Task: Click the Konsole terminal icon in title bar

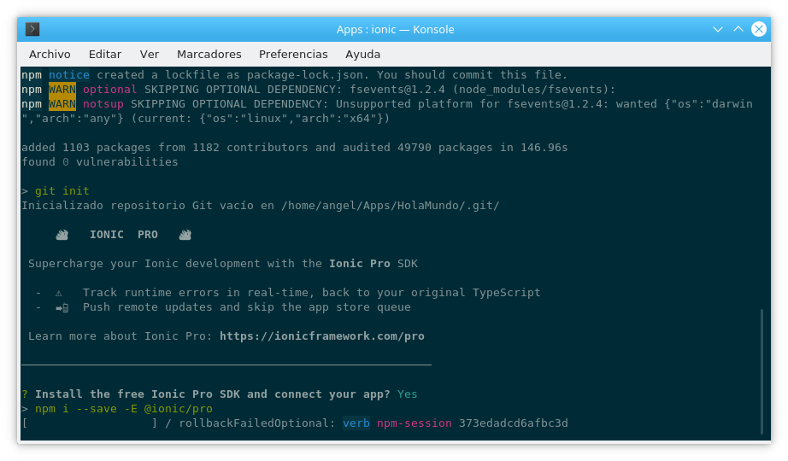Action: [x=32, y=29]
